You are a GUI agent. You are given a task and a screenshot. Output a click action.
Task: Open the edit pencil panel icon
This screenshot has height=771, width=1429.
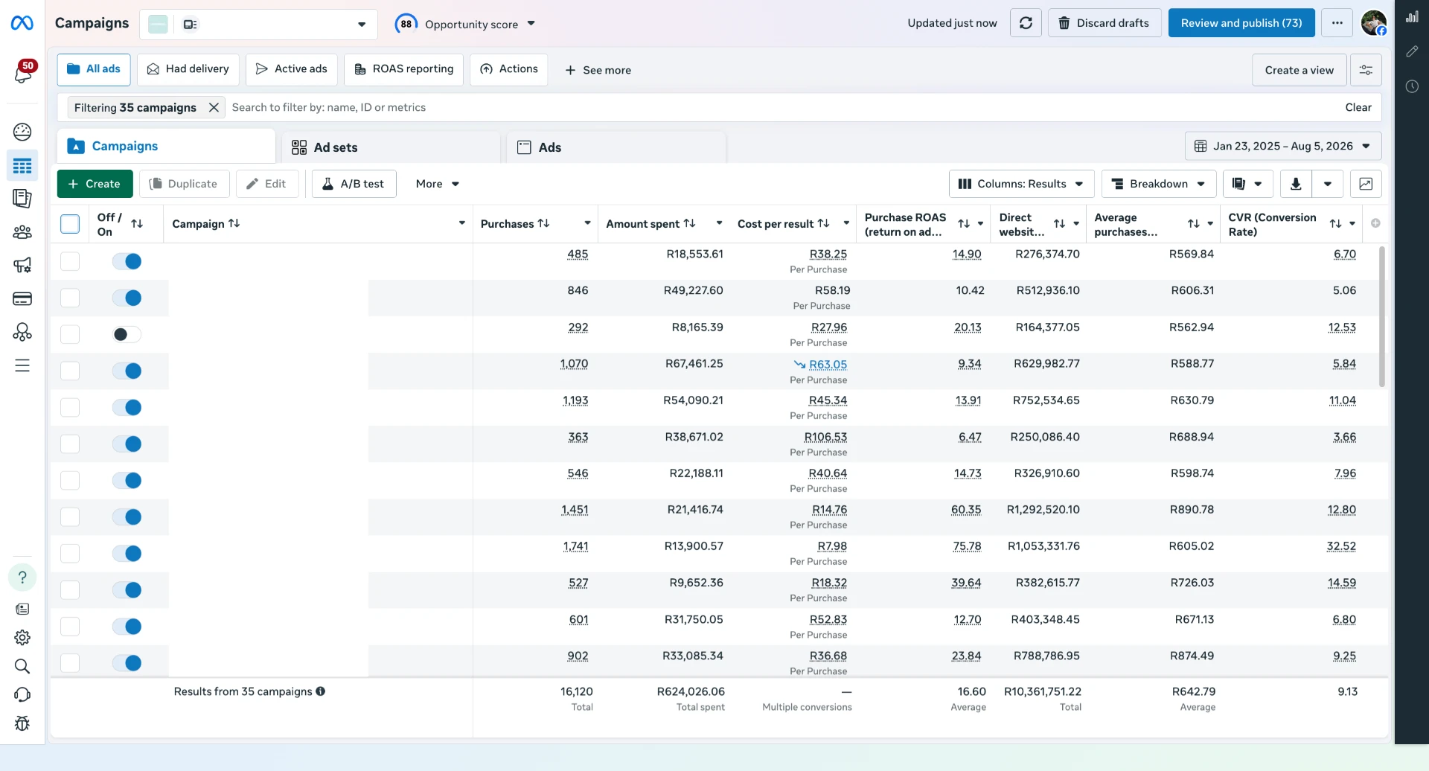pos(1412,51)
